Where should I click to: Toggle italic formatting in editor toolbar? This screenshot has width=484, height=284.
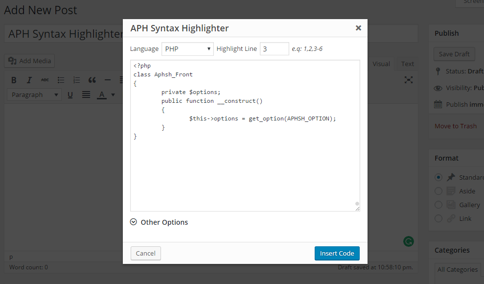tap(29, 80)
